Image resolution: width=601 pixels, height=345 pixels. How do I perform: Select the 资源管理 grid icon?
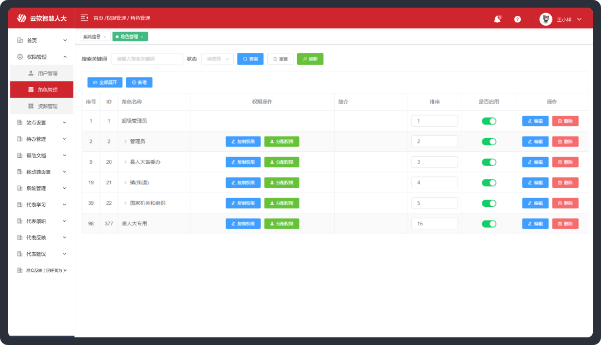[30, 105]
